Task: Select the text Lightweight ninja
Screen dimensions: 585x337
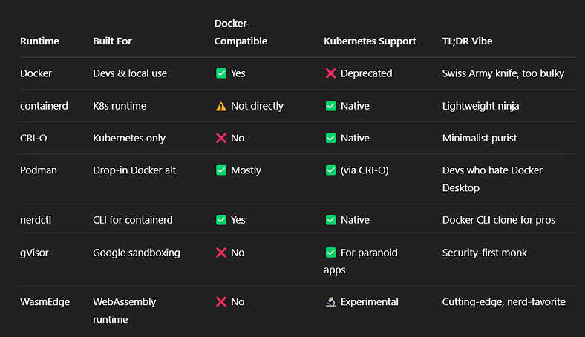Action: tap(480, 106)
